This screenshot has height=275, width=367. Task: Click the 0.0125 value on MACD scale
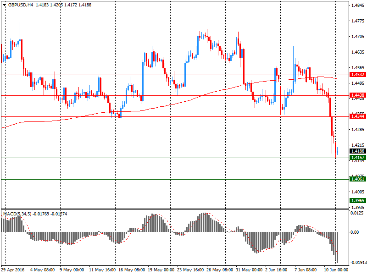click(357, 213)
